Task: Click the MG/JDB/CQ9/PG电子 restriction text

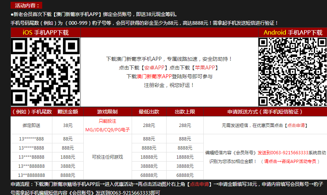Action: tap(107, 130)
